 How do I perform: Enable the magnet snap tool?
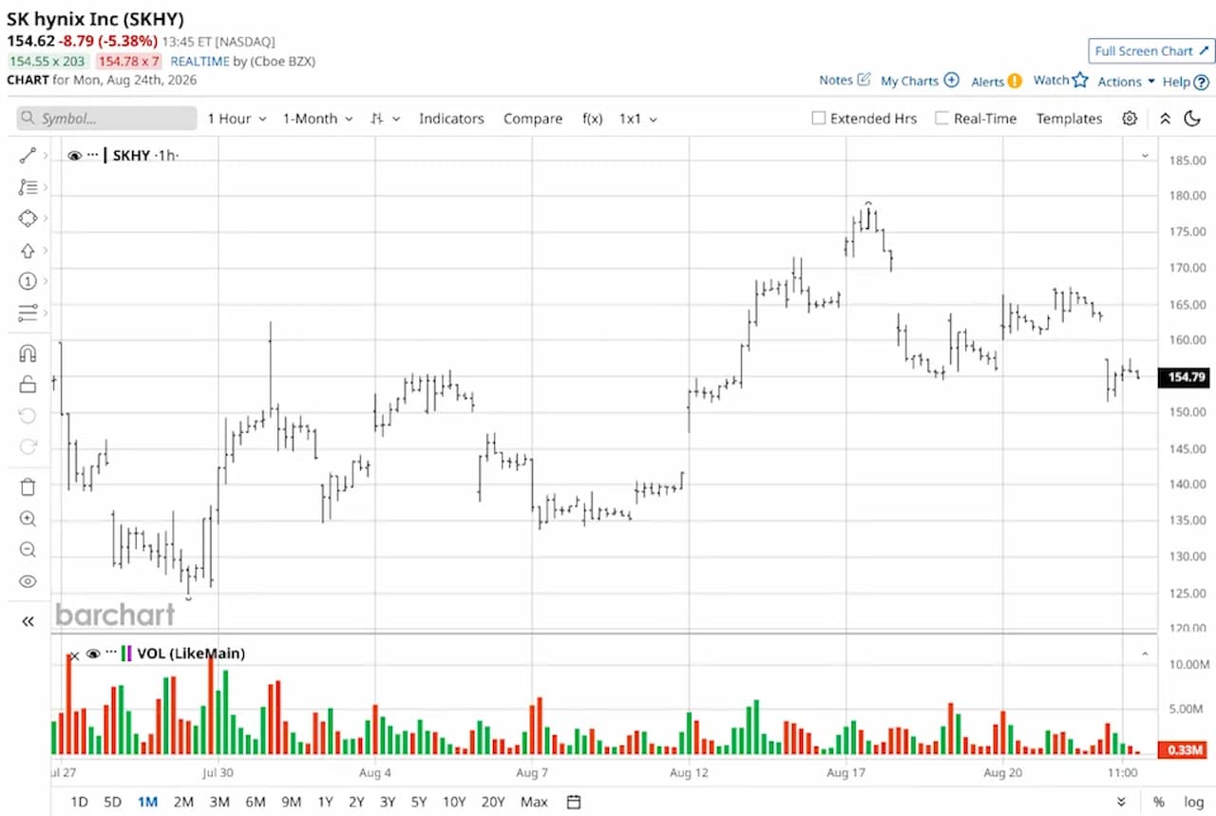[x=28, y=354]
